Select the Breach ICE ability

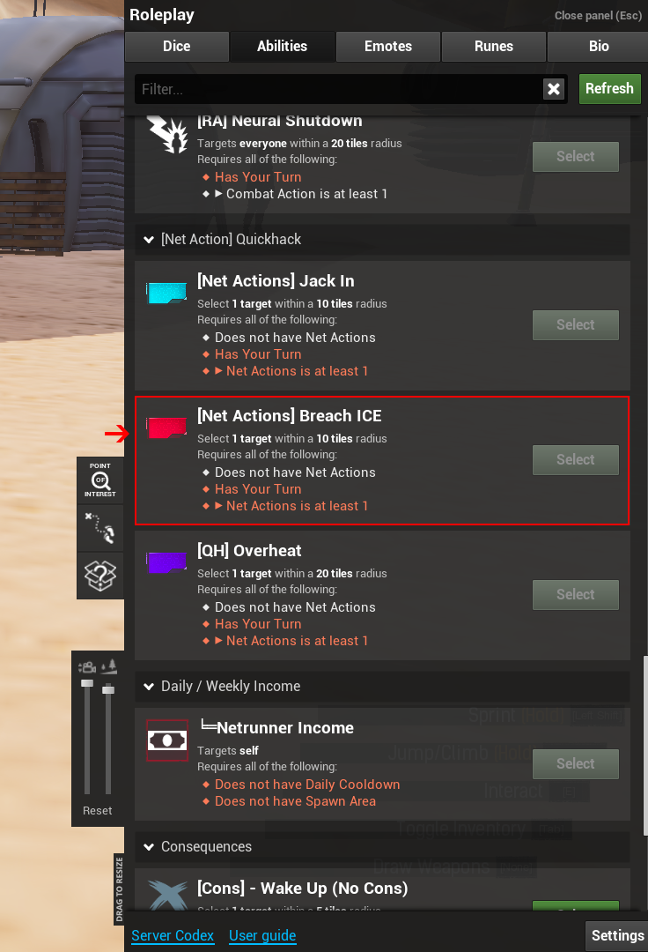575,459
